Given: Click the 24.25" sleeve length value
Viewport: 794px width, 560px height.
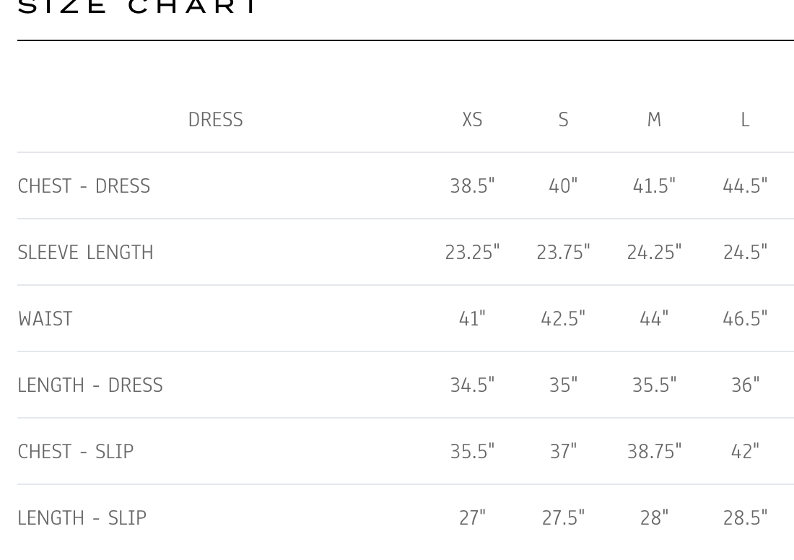Looking at the screenshot, I should (x=654, y=253).
